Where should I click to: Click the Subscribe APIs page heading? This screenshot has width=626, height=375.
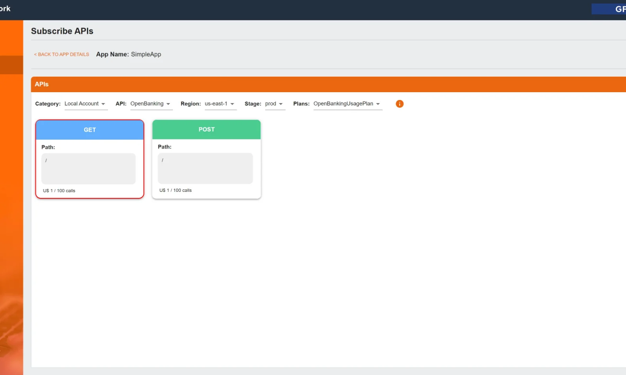click(62, 31)
